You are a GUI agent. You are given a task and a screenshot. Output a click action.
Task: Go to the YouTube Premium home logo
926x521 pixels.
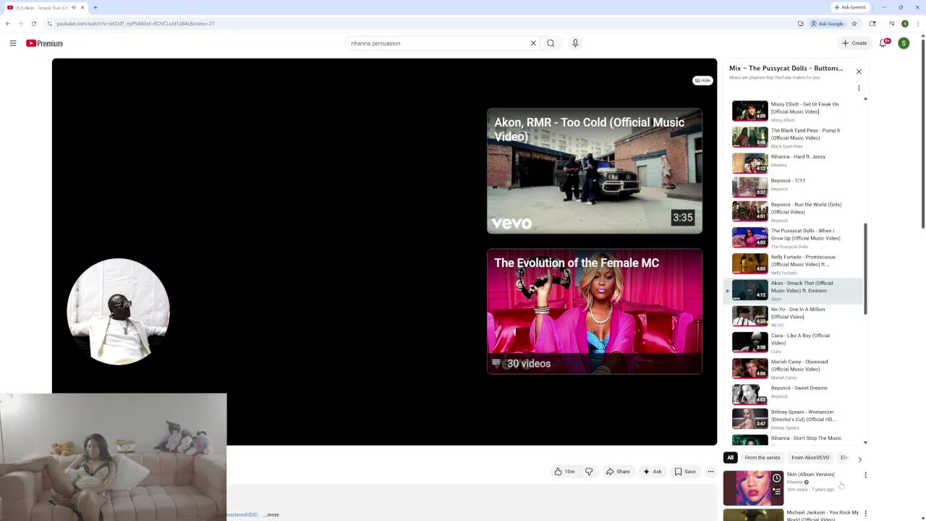[44, 43]
